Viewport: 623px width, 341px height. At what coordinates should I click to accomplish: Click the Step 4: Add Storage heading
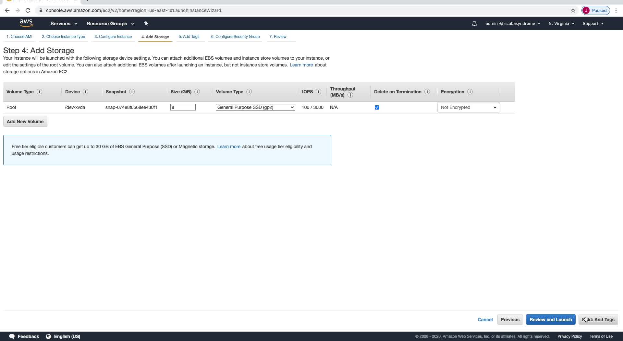(39, 51)
